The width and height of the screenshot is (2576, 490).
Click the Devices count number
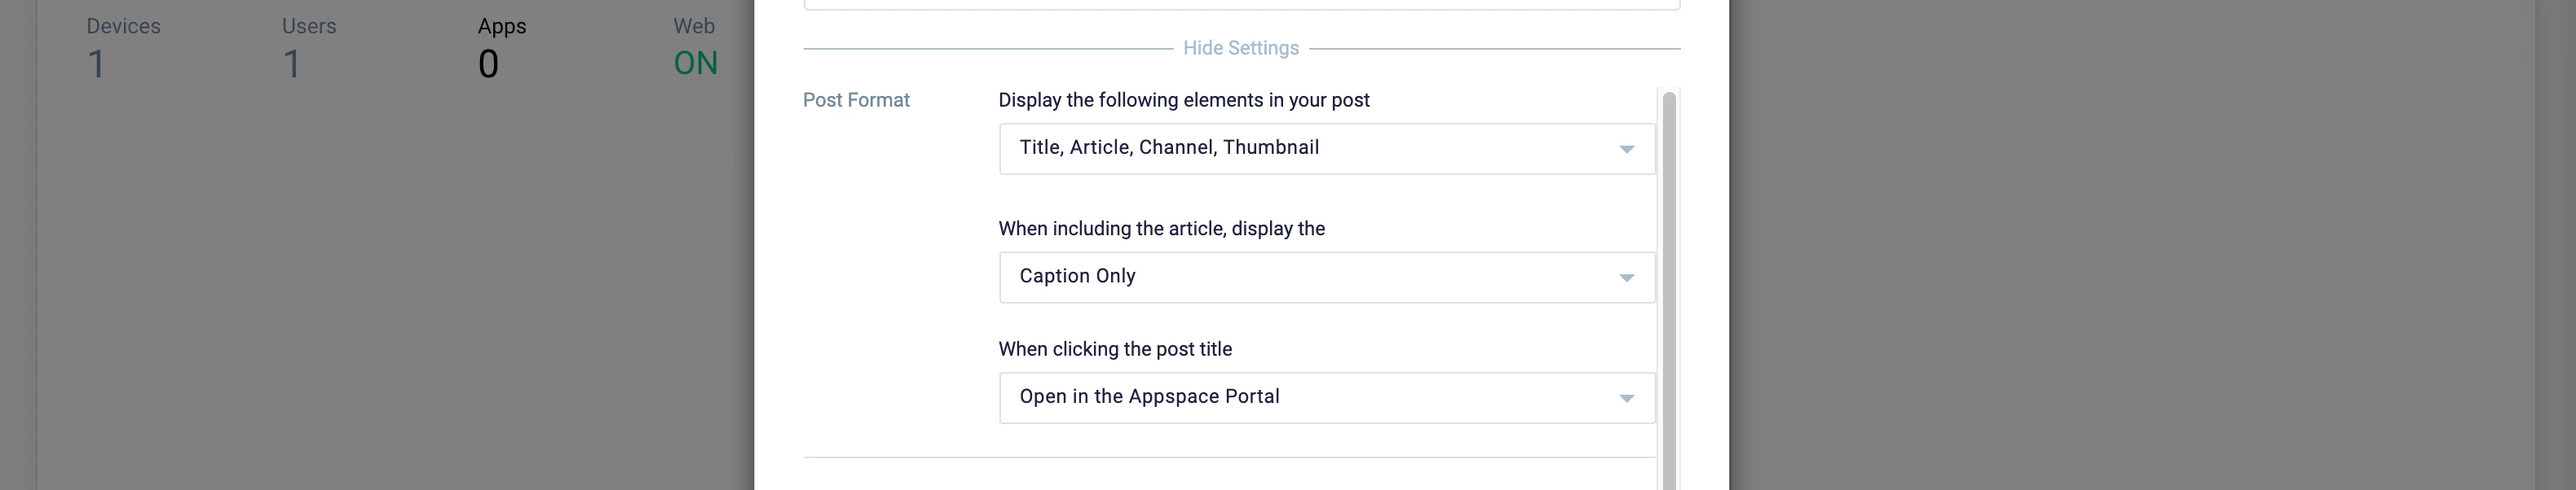96,65
